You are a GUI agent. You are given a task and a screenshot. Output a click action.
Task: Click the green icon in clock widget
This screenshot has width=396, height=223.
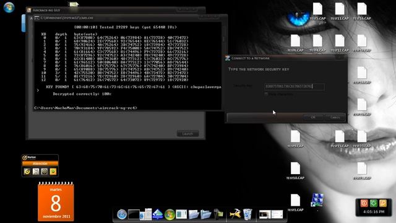coord(374,203)
